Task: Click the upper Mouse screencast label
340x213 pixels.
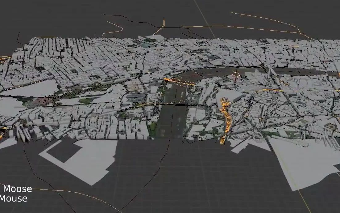Action: (x=17, y=189)
